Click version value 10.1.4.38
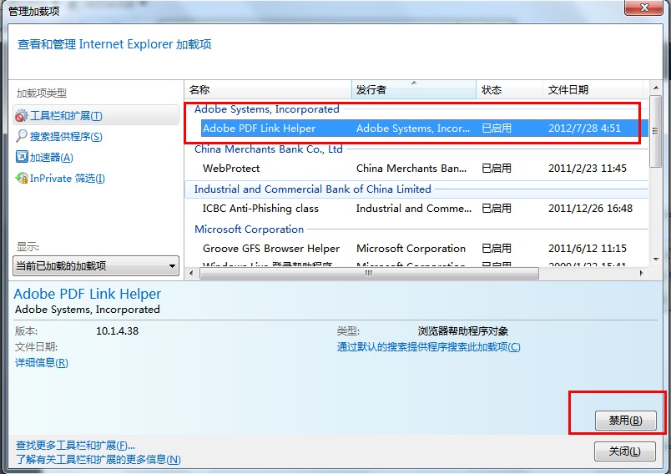Image resolution: width=671 pixels, height=474 pixels. pos(117,330)
